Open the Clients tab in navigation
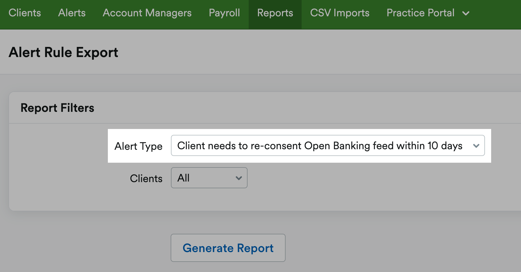Screen dimensions: 521x272 (x=25, y=13)
